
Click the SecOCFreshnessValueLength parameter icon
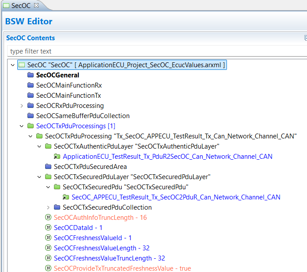coord(48,248)
